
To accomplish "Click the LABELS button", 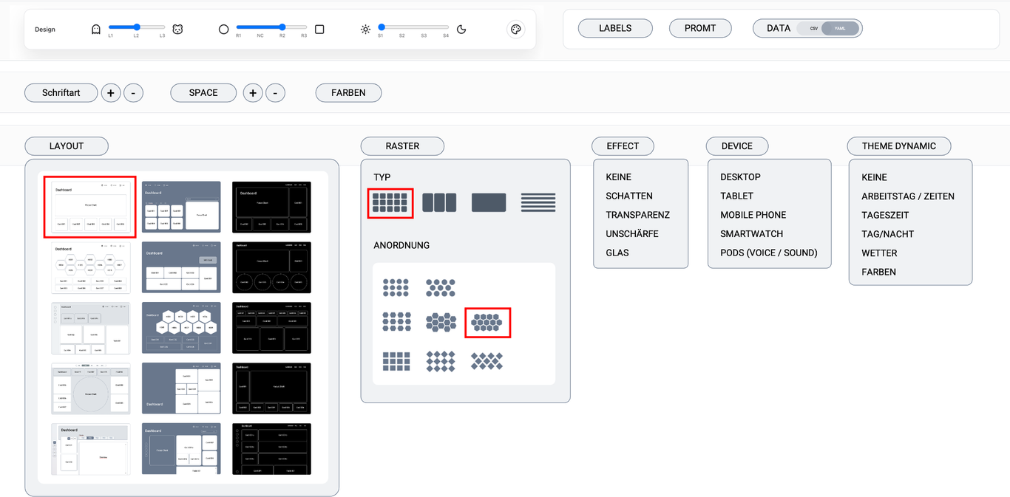I will 615,29.
